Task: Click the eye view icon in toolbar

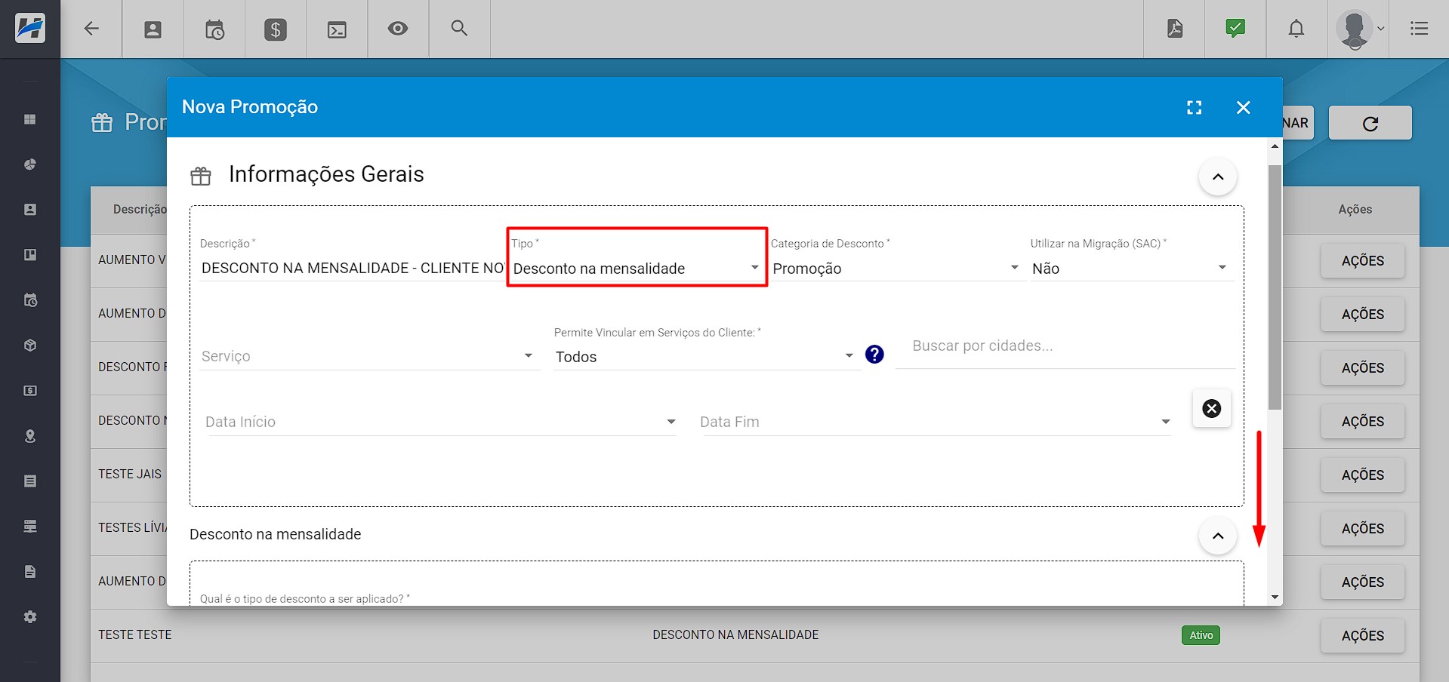Action: pos(398,29)
